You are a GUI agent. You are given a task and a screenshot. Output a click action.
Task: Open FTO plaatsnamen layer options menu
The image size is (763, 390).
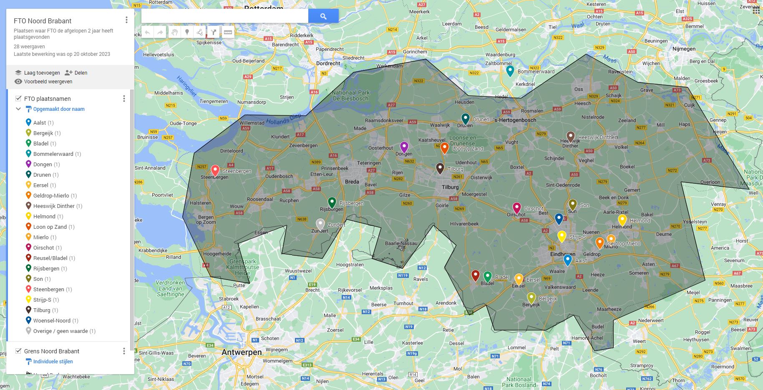(124, 98)
